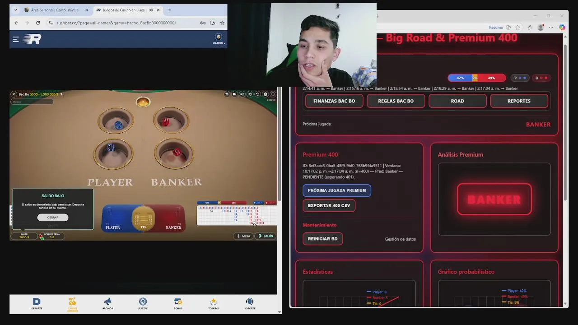
Task: Open the Bac Bo settings gear
Action: (x=250, y=94)
